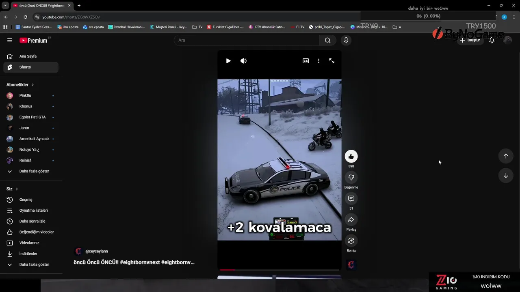Screen dimensions: 520x292
Task: Click the browser back arrow
Action: [x=6, y=17]
